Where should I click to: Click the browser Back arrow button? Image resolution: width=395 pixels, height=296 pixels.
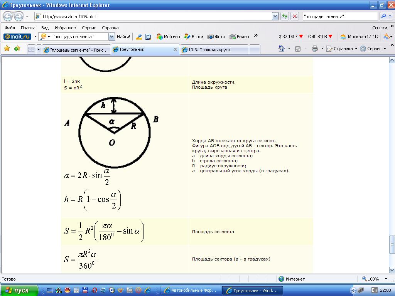pos(8,17)
